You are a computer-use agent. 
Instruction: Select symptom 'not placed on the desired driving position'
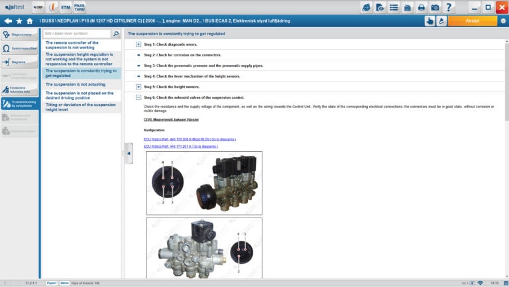(82, 95)
